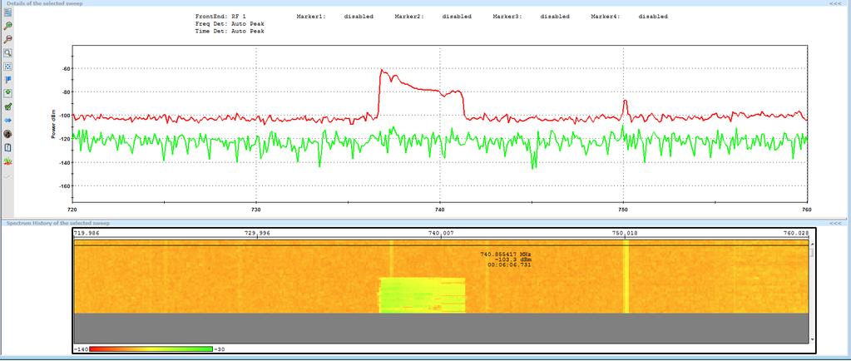Click the Freq Det: Auto Peak text
851x361 pixels.
pyautogui.click(x=230, y=24)
